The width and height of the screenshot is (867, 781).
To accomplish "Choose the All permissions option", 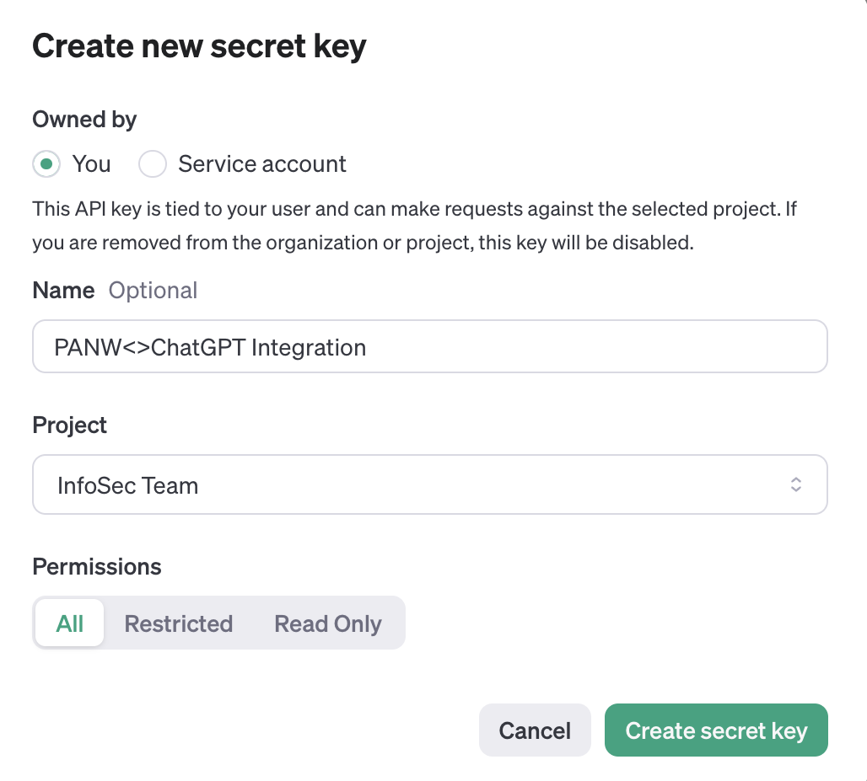I will [70, 623].
